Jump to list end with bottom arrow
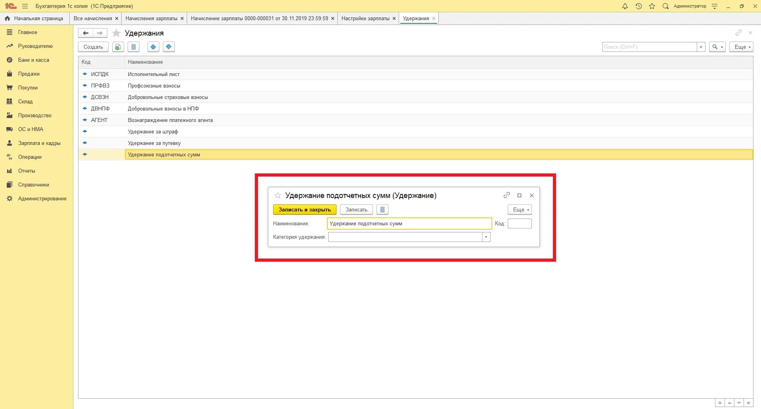The width and height of the screenshot is (761, 409). coord(748,403)
